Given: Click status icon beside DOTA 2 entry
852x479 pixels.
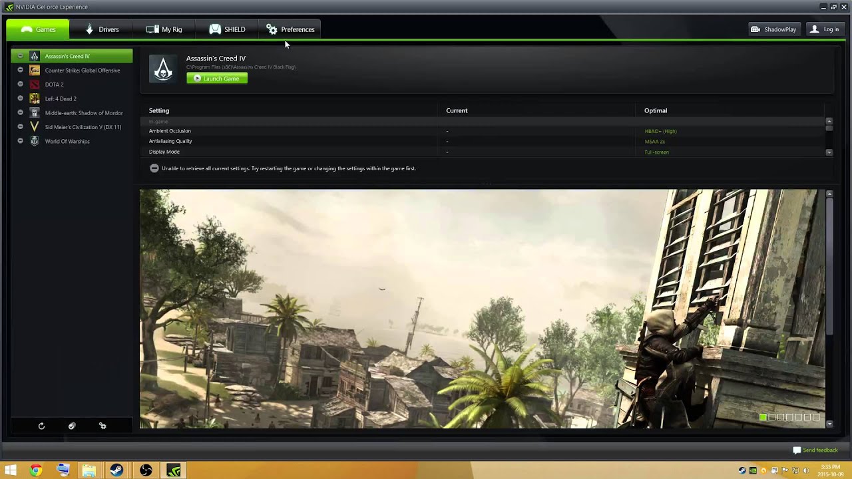Looking at the screenshot, I should tap(20, 84).
